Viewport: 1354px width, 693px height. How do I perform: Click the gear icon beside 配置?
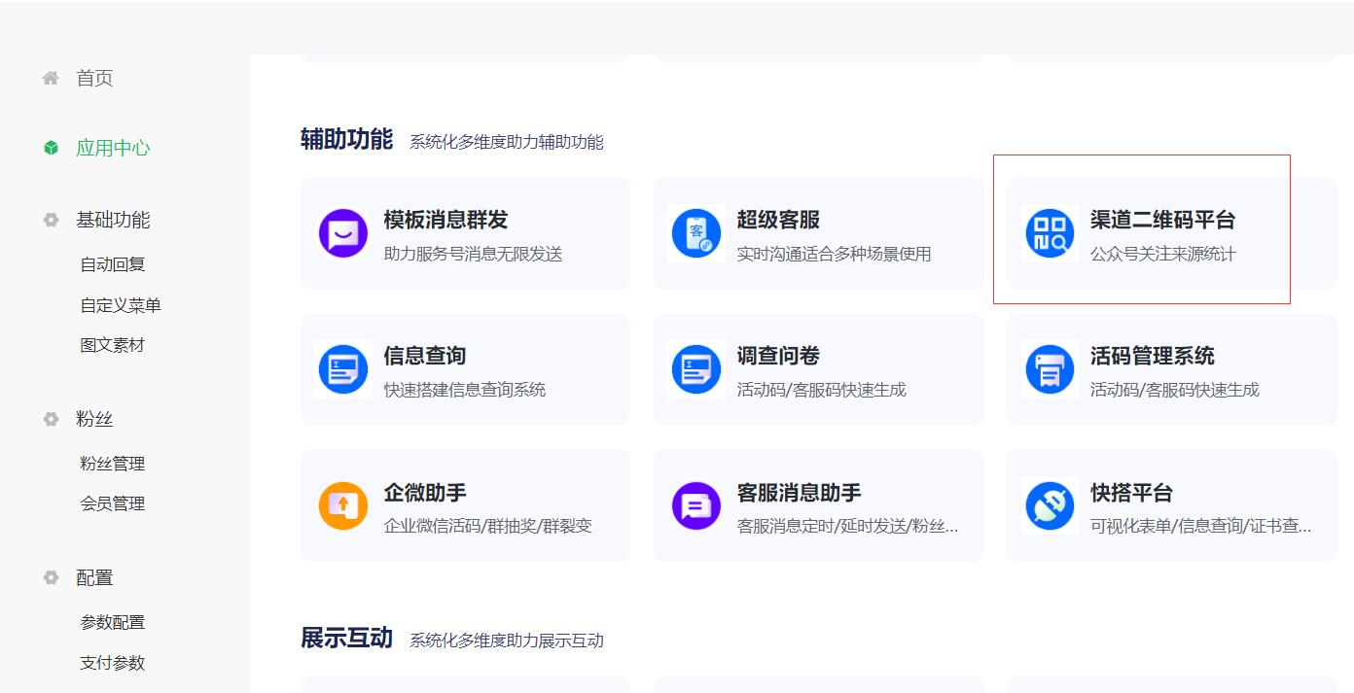pos(50,577)
